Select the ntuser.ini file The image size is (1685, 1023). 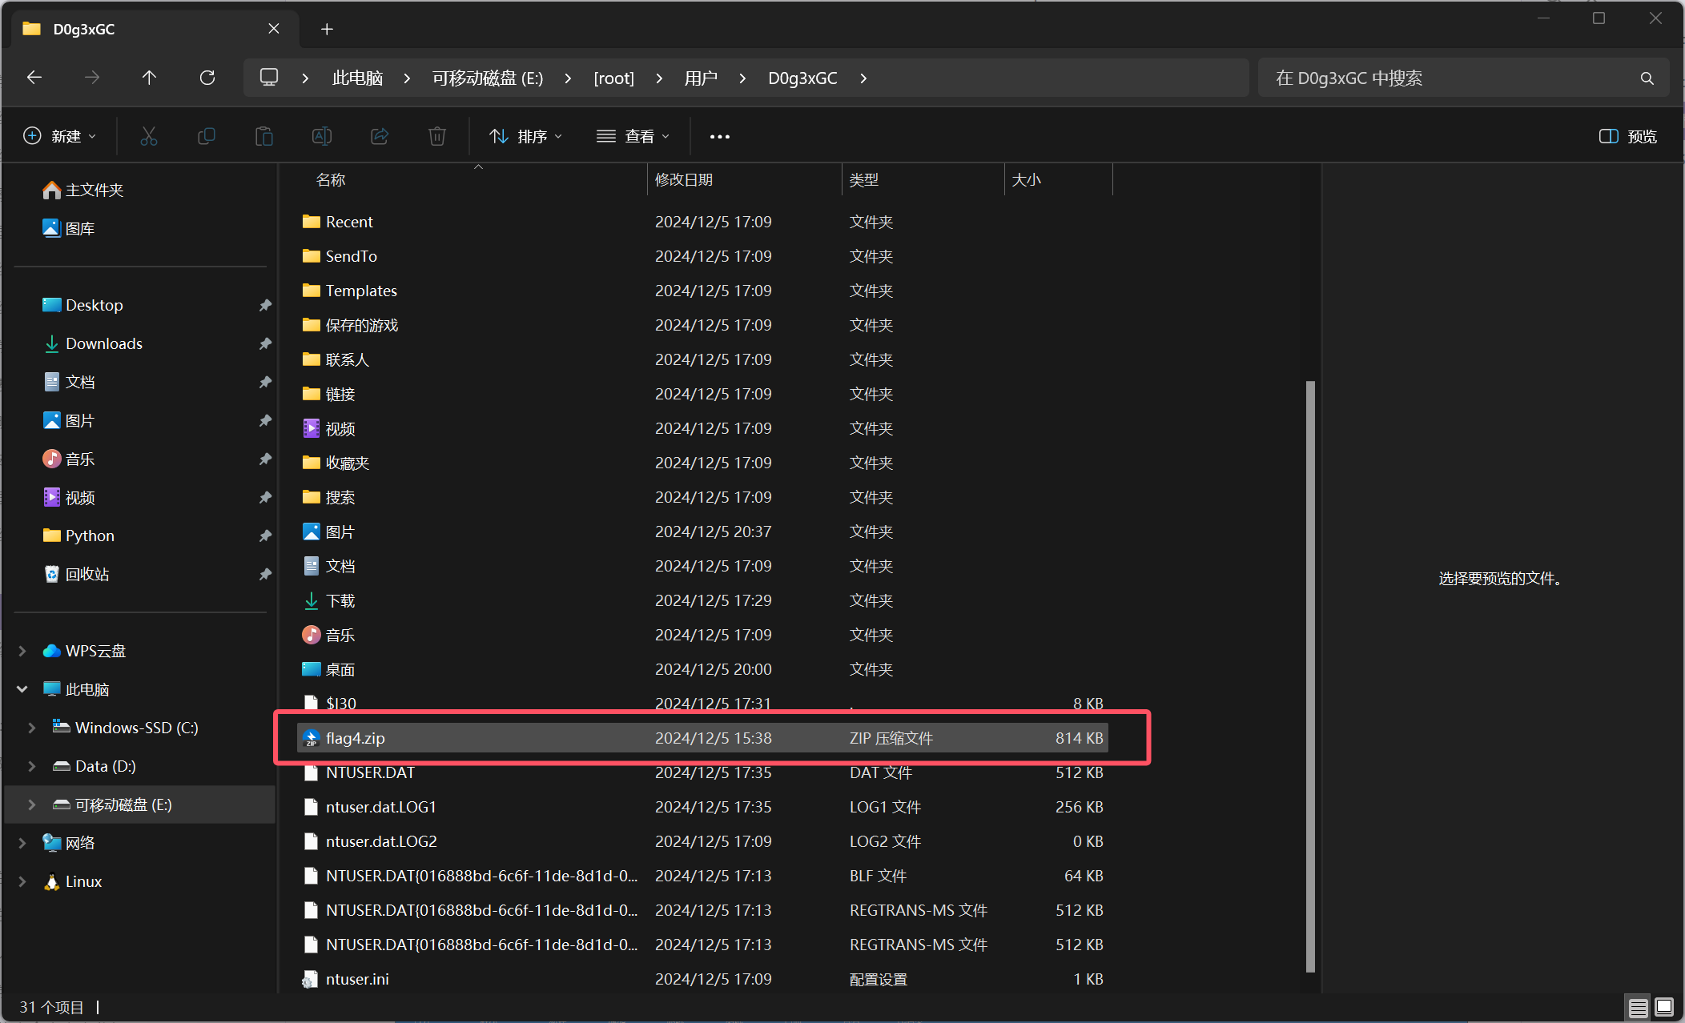702,979
